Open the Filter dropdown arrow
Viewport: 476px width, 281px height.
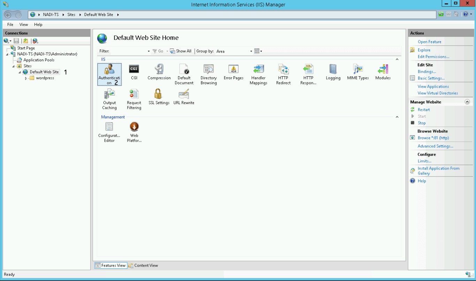click(149, 51)
